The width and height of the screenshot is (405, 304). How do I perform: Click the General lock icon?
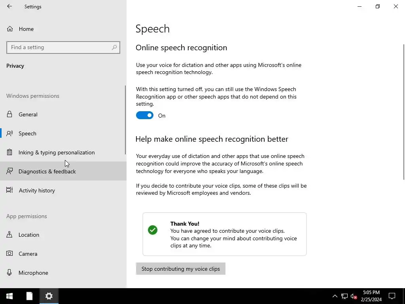9,114
